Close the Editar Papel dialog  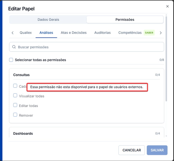pyautogui.click(x=168, y=6)
